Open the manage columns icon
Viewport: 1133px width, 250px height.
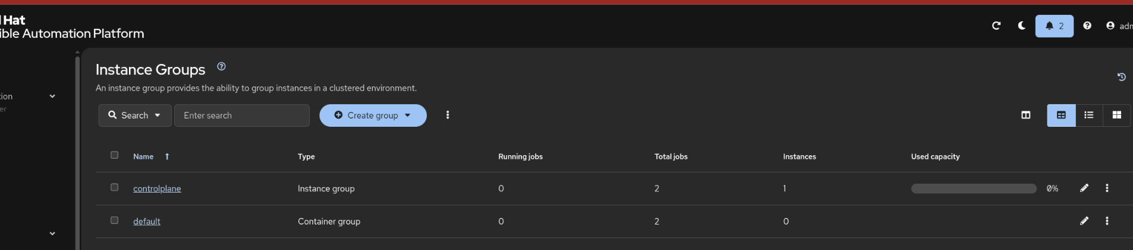[1025, 115]
